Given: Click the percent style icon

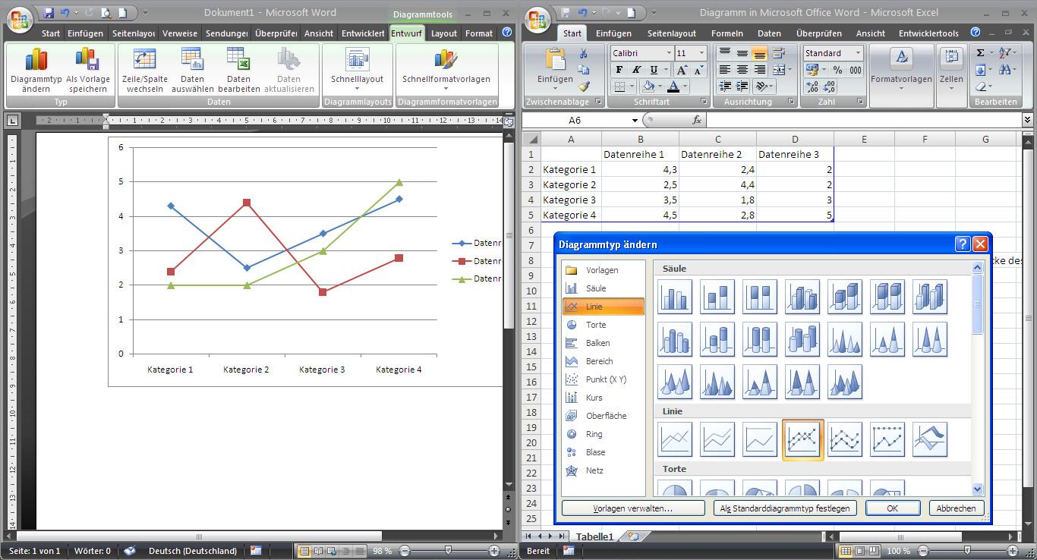Looking at the screenshot, I should point(837,70).
